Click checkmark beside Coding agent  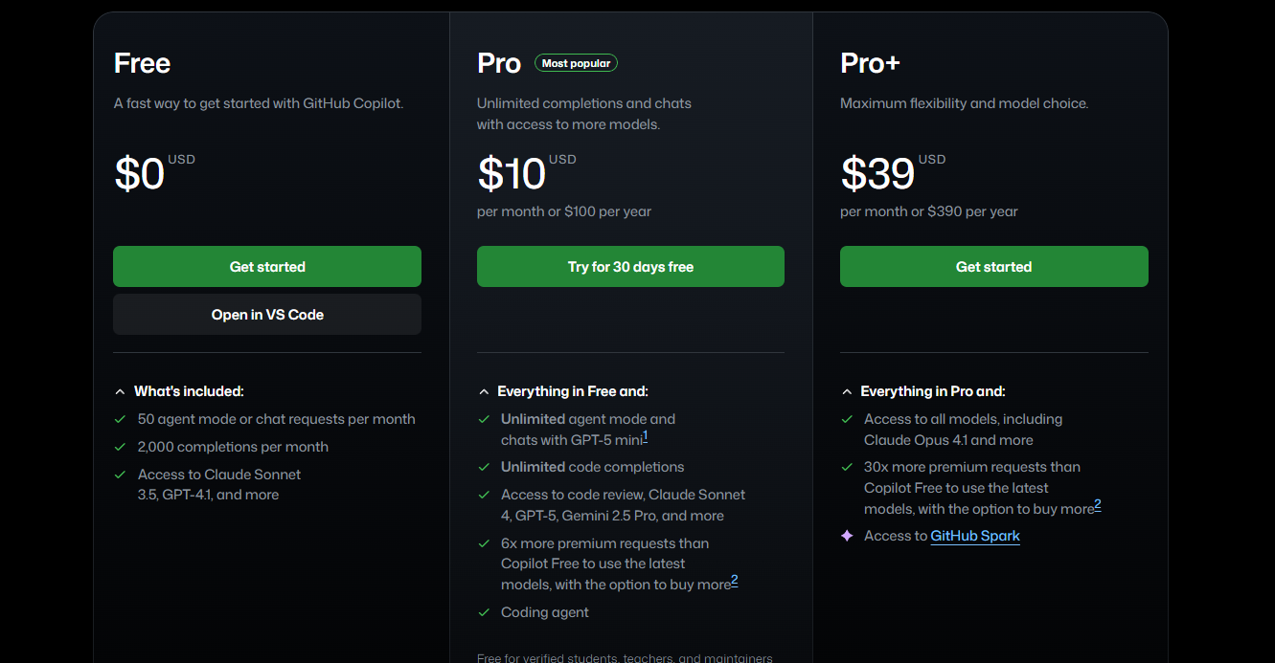(x=484, y=612)
